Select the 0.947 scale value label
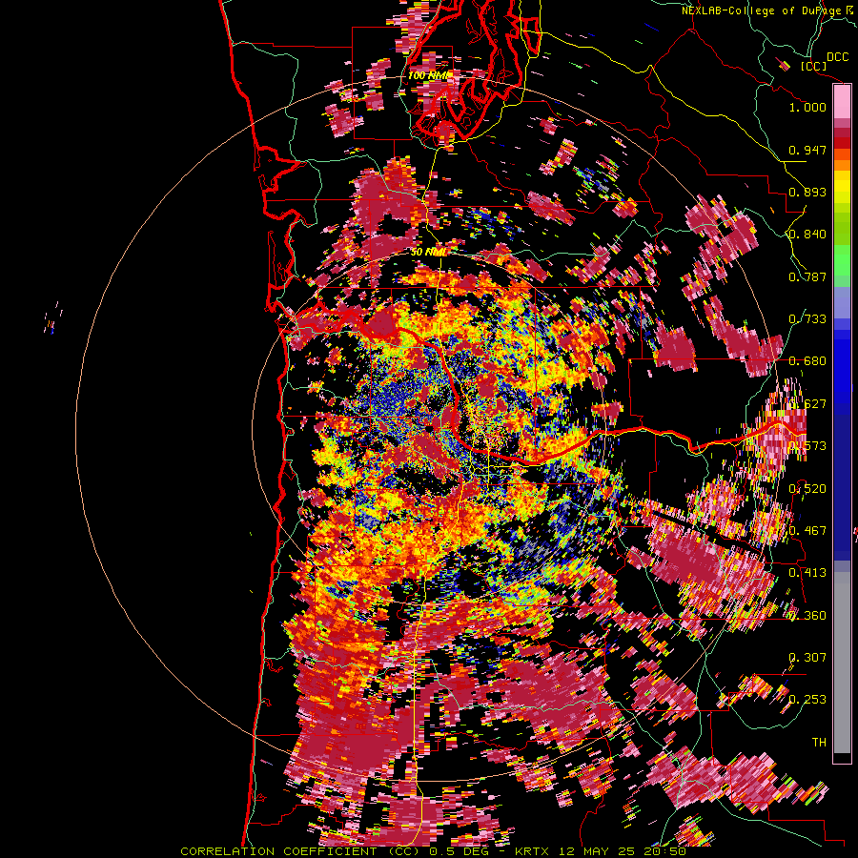Image resolution: width=858 pixels, height=858 pixels. 807,150
